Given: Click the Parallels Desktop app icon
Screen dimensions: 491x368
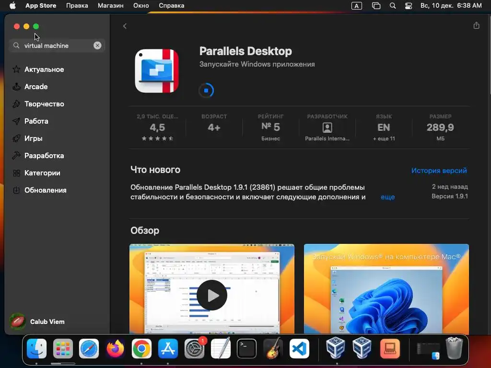Looking at the screenshot, I should pyautogui.click(x=157, y=71).
